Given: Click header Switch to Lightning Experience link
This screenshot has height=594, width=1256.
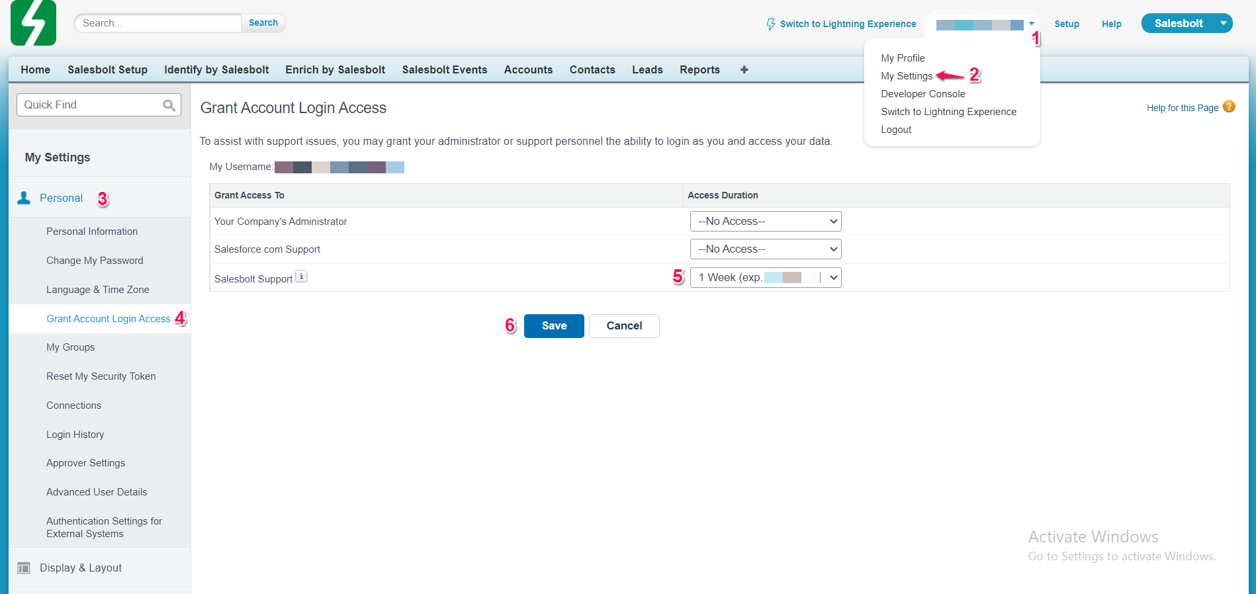Looking at the screenshot, I should [x=848, y=24].
